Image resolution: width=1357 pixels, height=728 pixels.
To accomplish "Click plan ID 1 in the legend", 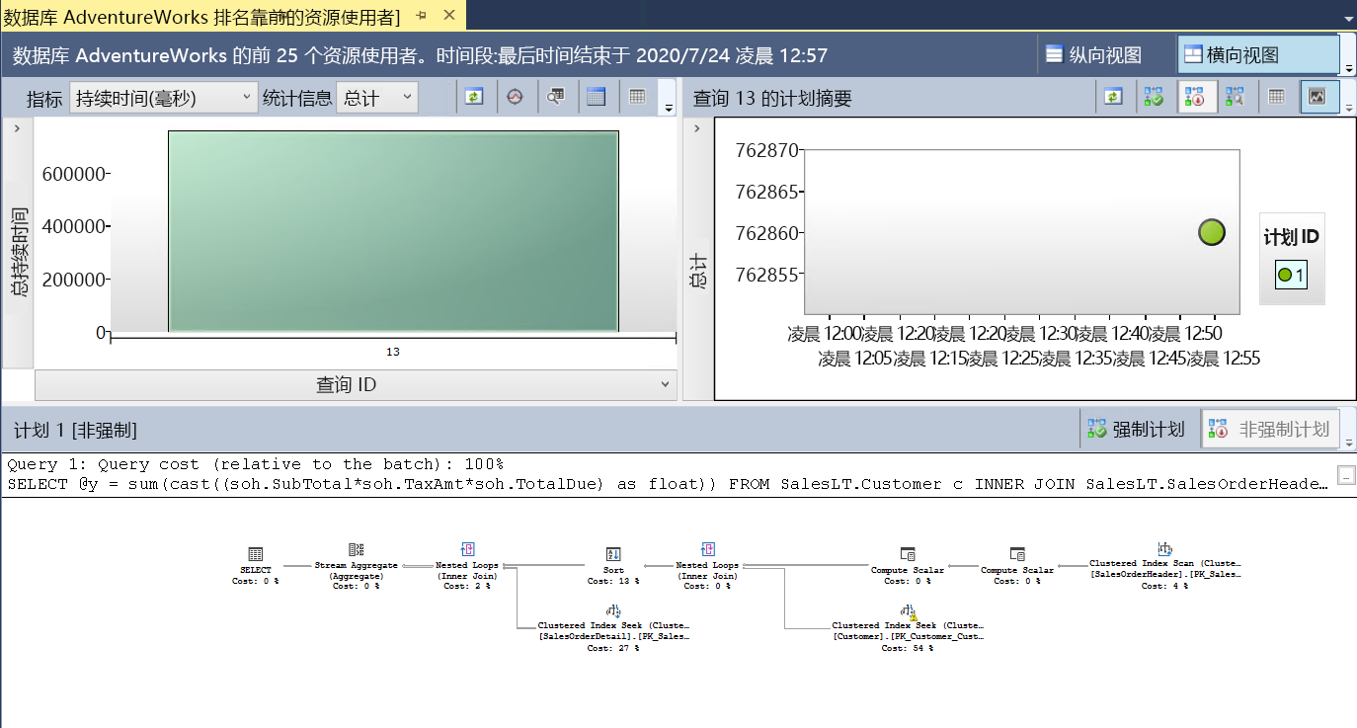I will click(x=1291, y=275).
